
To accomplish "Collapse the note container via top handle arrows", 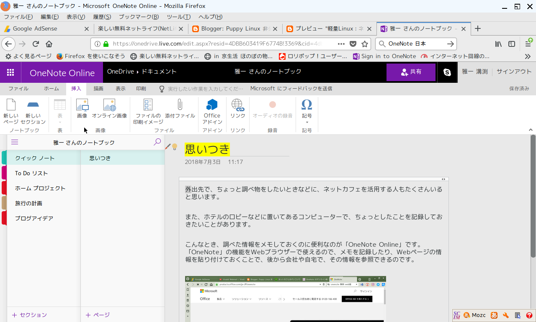I will tap(444, 179).
